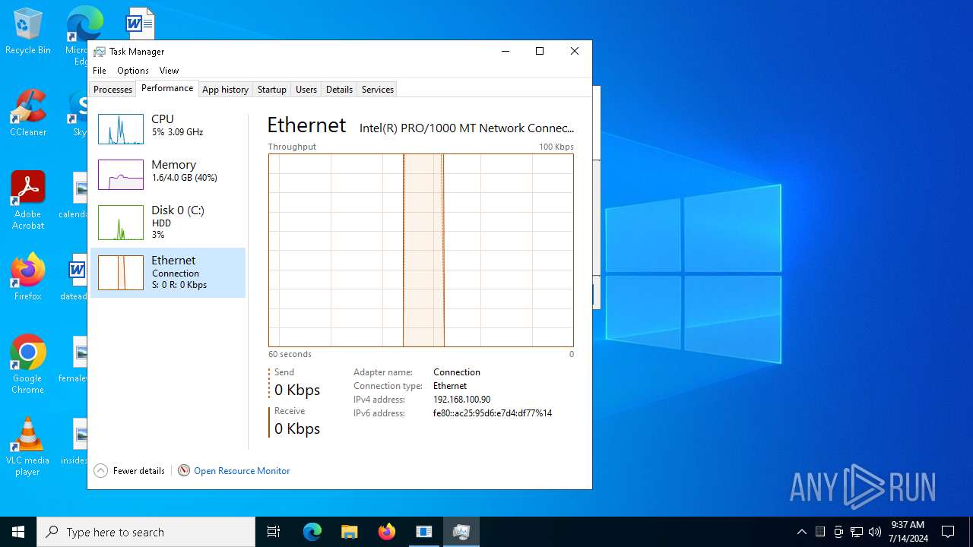Select the CPU performance graph thumbnail

[121, 129]
